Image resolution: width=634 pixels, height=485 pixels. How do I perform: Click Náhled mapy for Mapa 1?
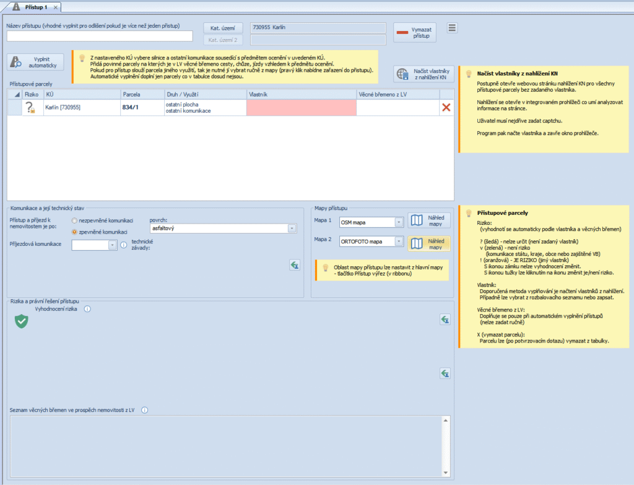click(429, 221)
